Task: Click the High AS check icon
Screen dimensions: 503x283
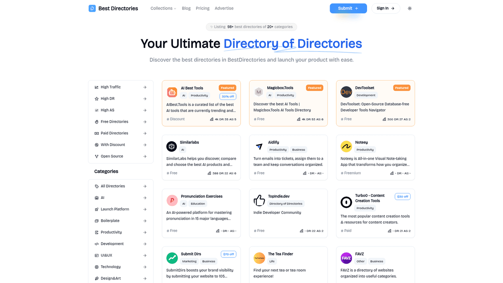Action: [97, 110]
